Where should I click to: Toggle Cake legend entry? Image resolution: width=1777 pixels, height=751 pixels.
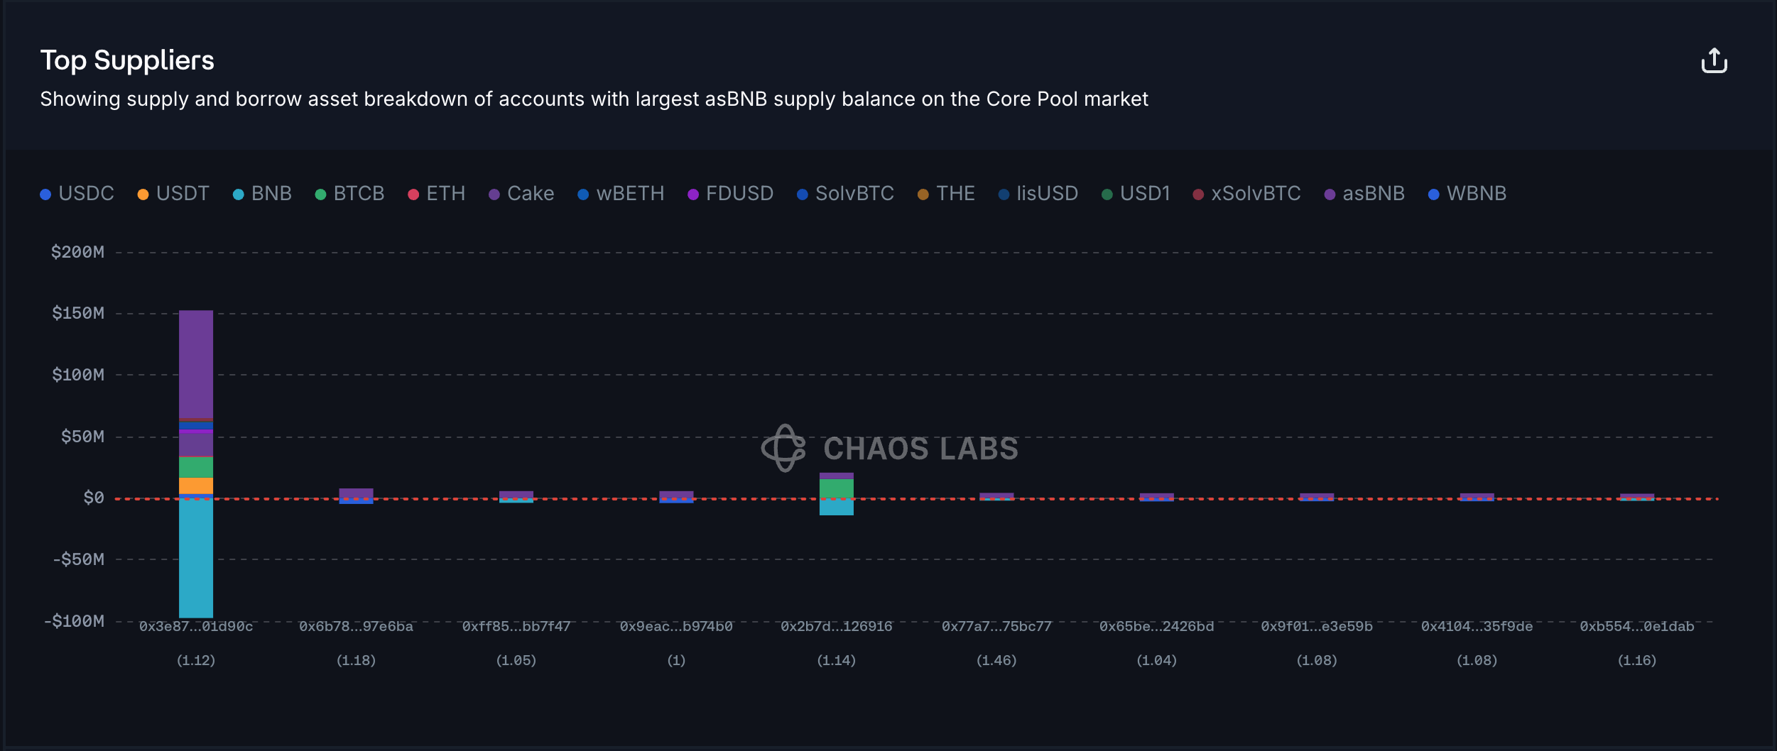[x=521, y=194]
